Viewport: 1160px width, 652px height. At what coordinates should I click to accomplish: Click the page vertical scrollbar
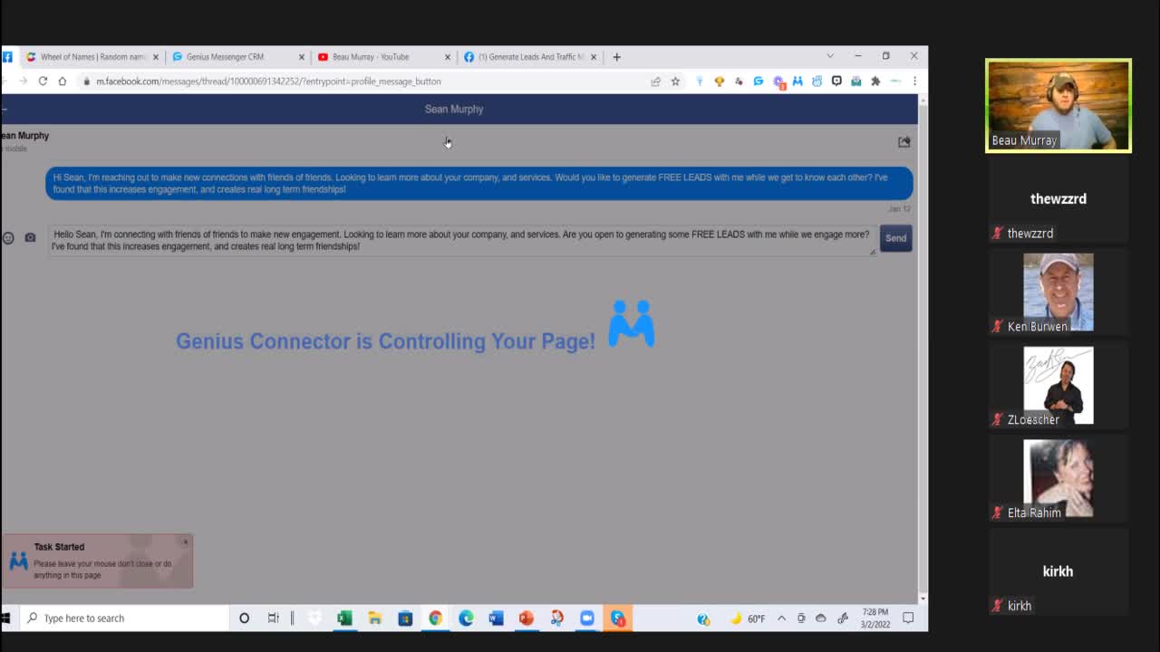coord(923,349)
